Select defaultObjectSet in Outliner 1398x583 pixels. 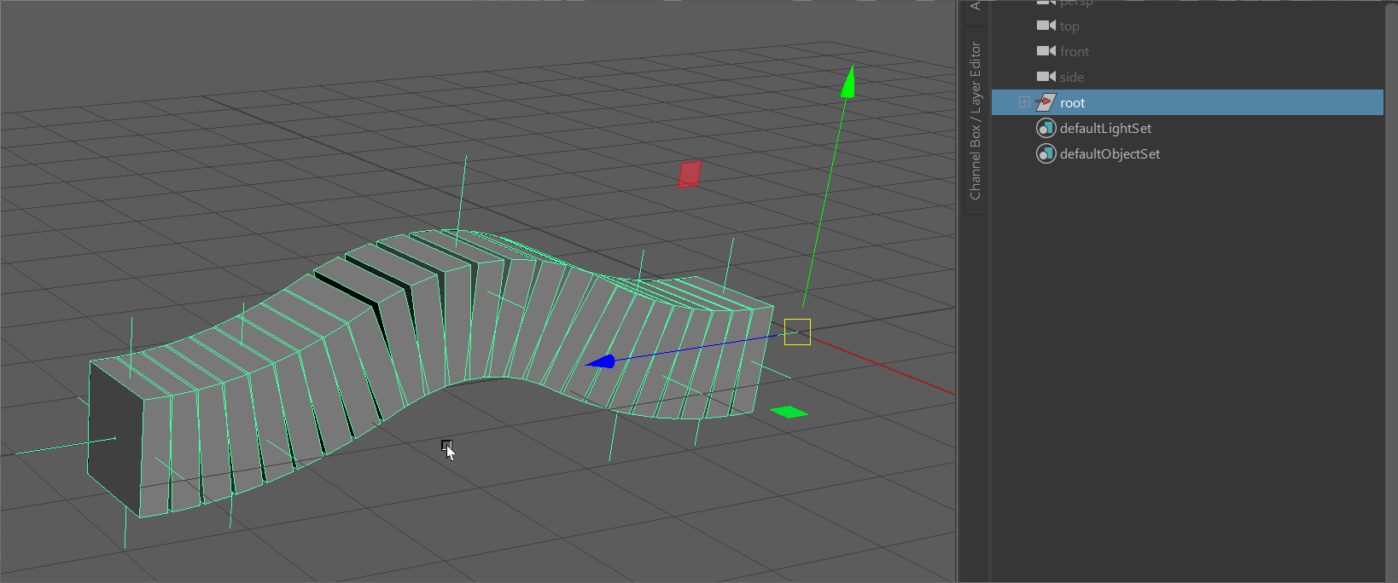click(x=1110, y=154)
